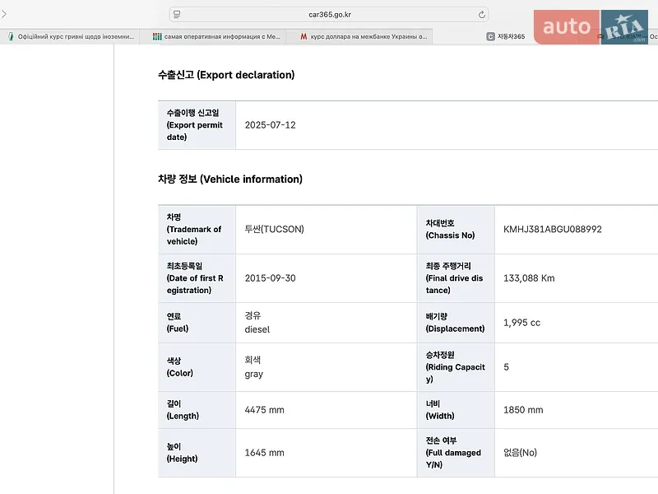Viewport: 658px width, 494px height.
Task: Click the displacement value 1,995 cc
Action: coord(521,323)
